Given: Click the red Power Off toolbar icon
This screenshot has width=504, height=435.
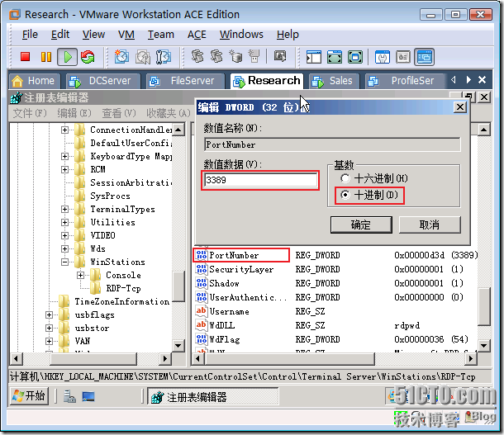Looking at the screenshot, I should (25, 57).
